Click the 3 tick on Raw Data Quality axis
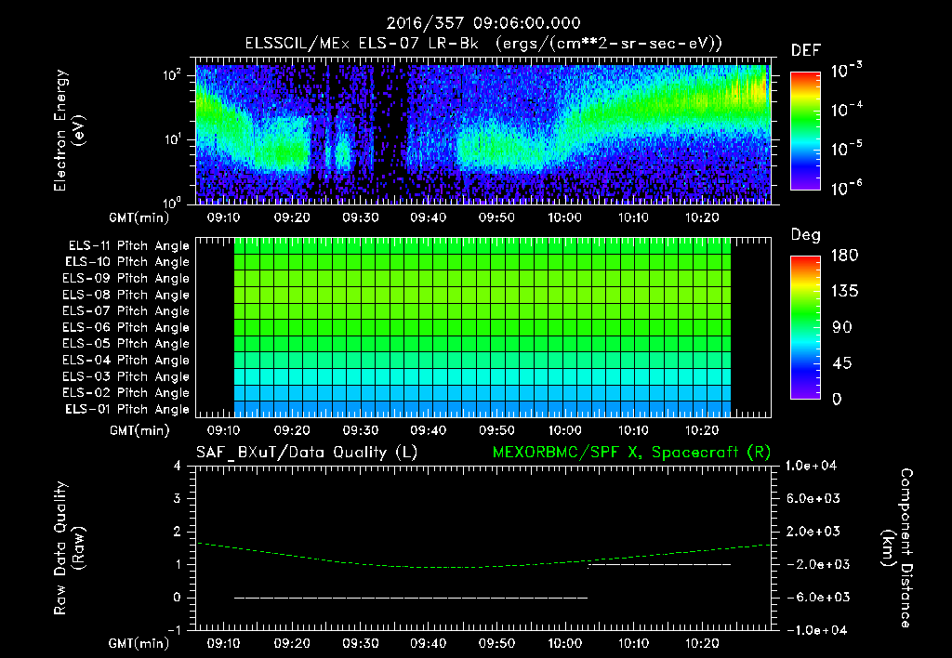This screenshot has width=952, height=658. pyautogui.click(x=178, y=498)
